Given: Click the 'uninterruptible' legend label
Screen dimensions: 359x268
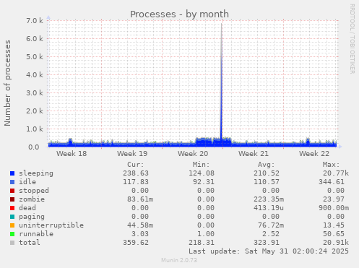Looking at the screenshot, I should point(51,225).
